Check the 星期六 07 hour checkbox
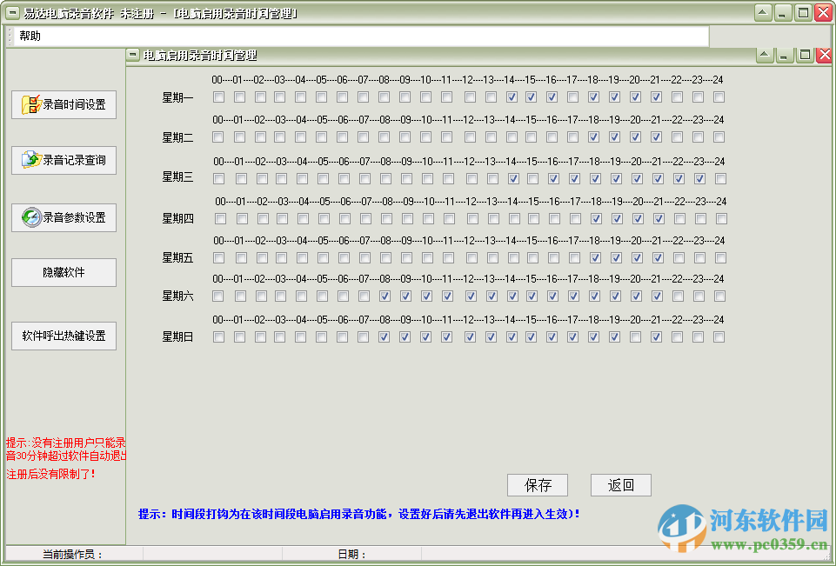The image size is (836, 566). pos(364,296)
